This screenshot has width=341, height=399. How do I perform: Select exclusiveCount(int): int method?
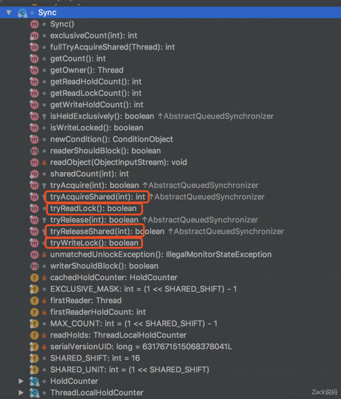(94, 35)
